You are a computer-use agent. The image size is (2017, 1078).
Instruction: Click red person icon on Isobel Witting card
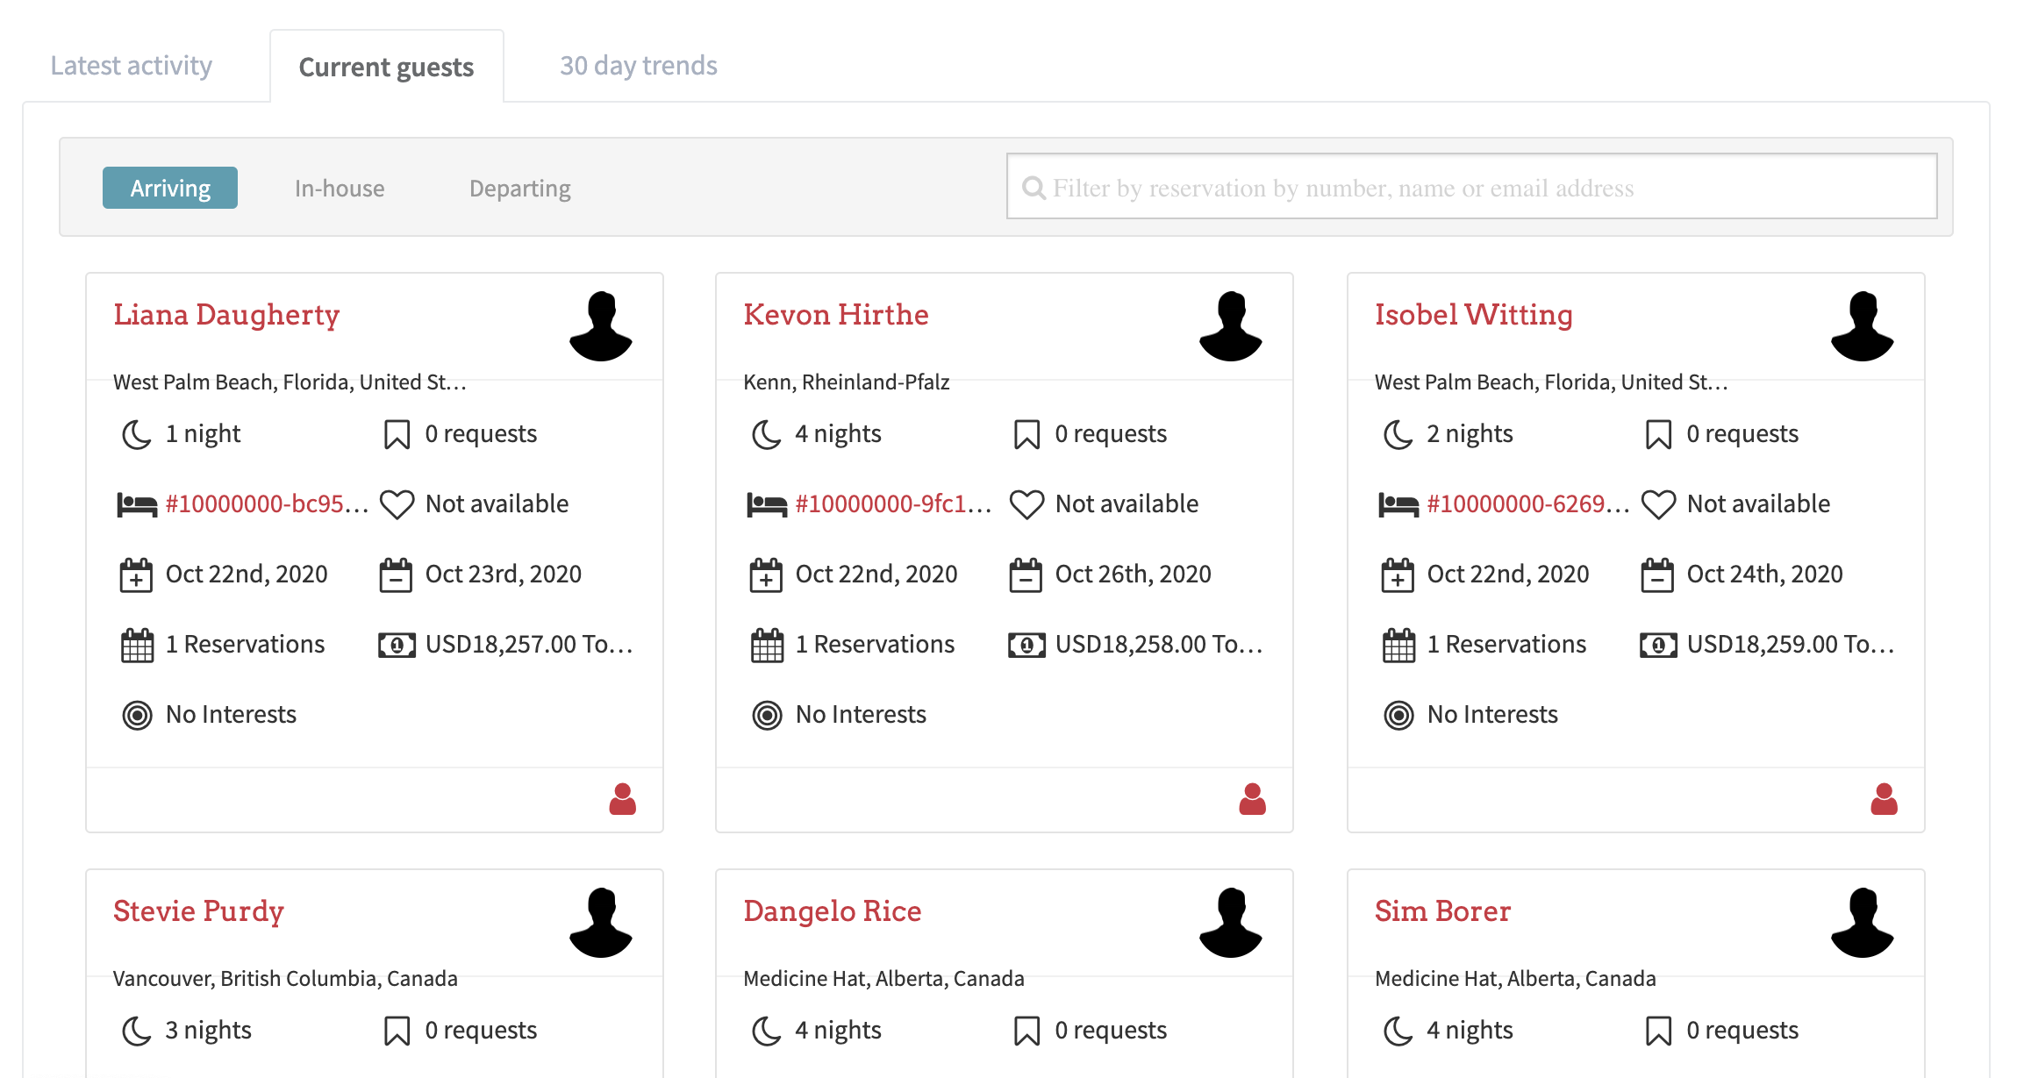1885,799
